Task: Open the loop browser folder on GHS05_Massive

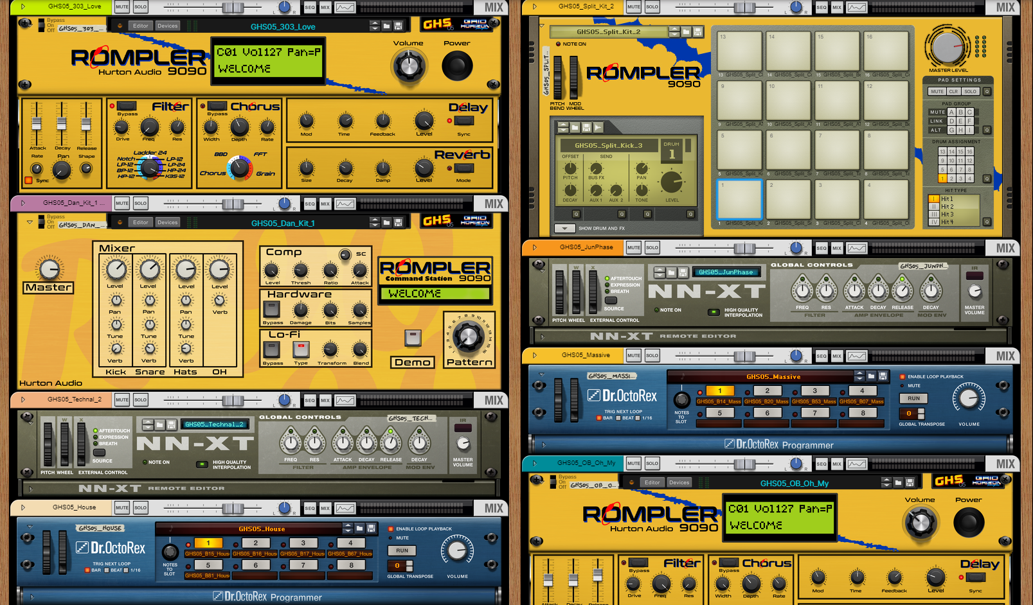Action: (872, 376)
